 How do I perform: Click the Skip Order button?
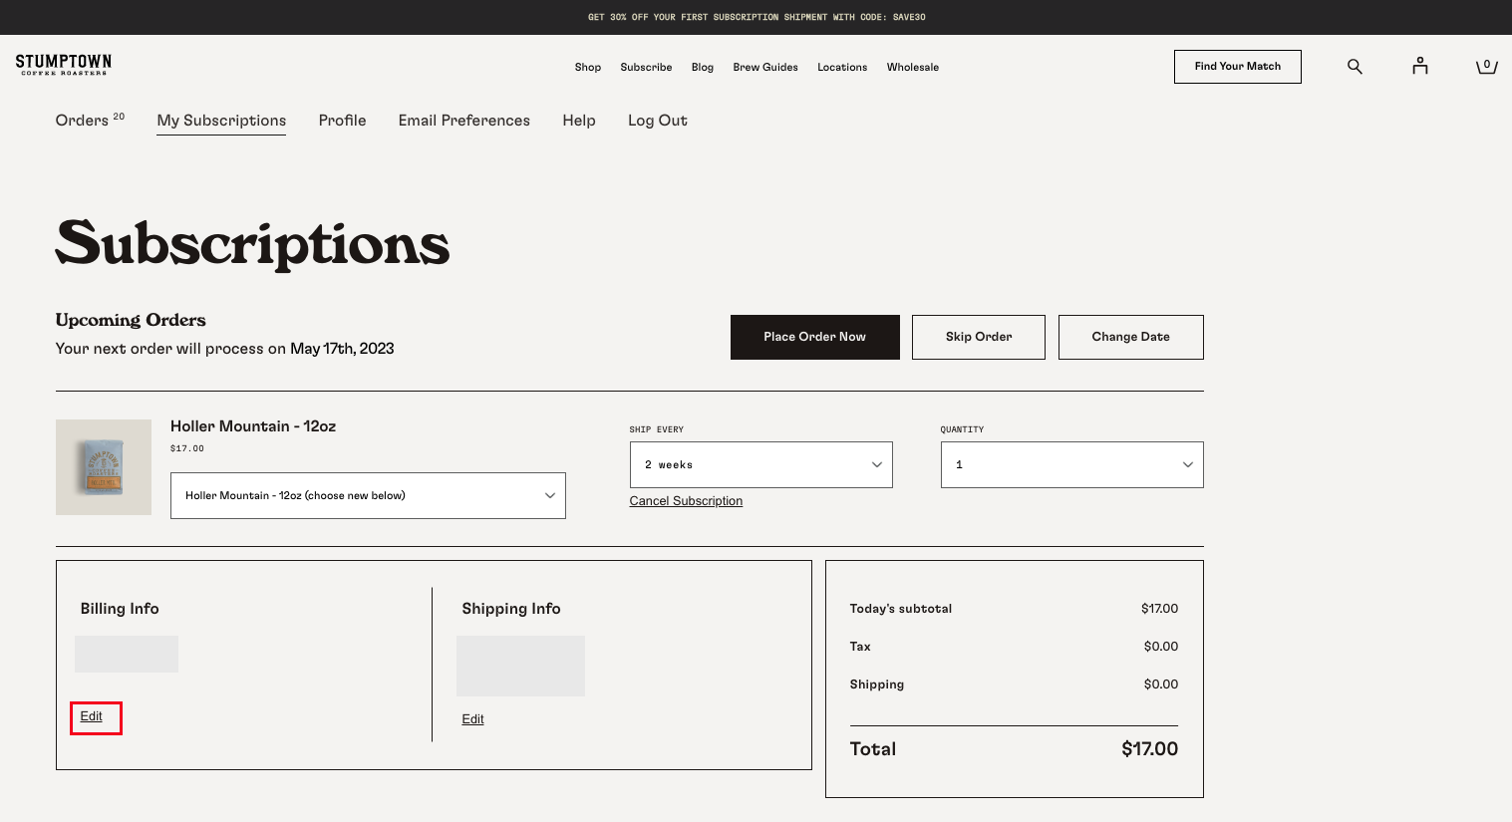pos(979,337)
